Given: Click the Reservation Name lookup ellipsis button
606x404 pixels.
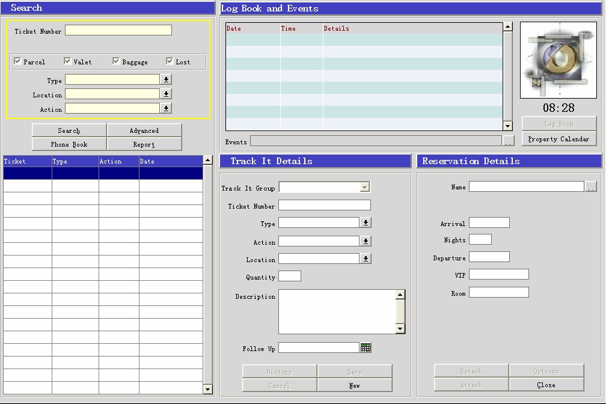Looking at the screenshot, I should tap(590, 187).
